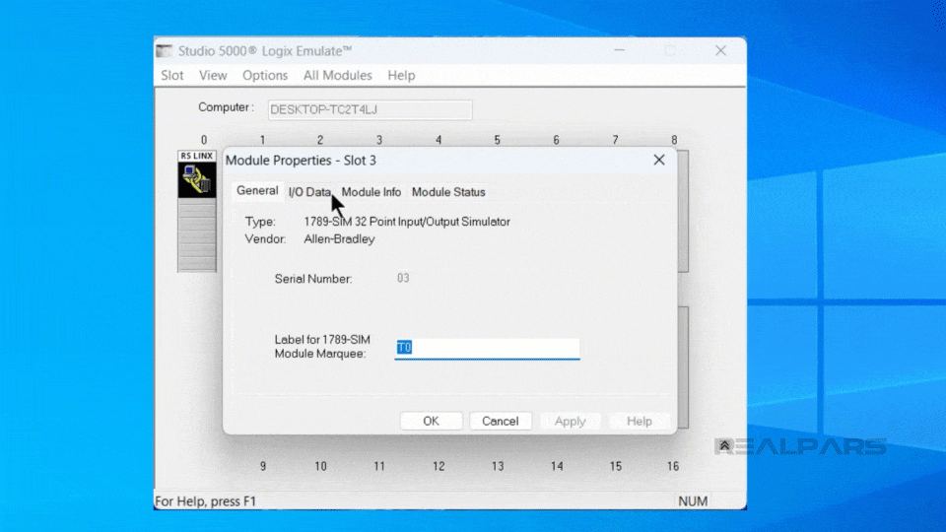Image resolution: width=946 pixels, height=532 pixels.
Task: Switch to the General tab
Action: tap(257, 190)
